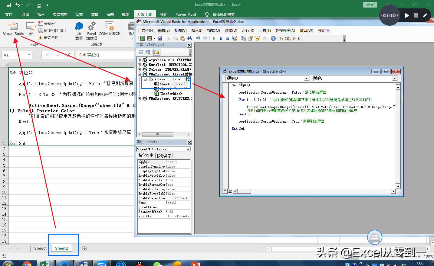Click the formula bar containing Sub 填色()

tap(105, 55)
